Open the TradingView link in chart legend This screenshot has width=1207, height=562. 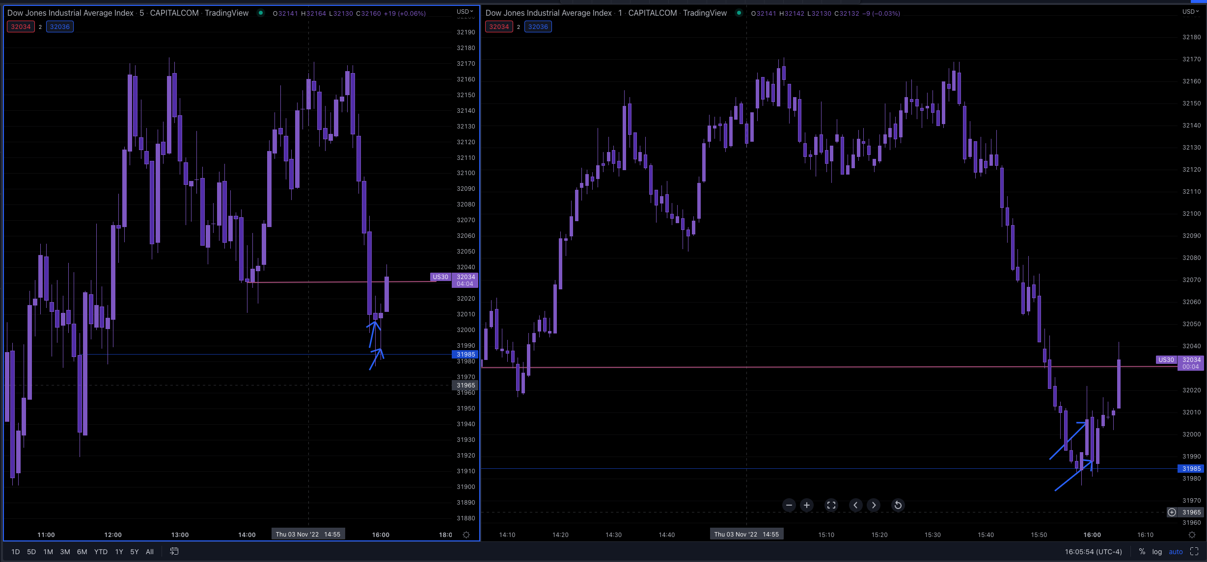tap(226, 13)
